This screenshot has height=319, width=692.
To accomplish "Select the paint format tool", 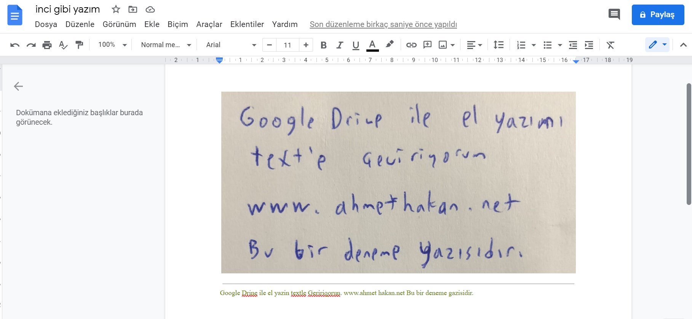I will [79, 45].
